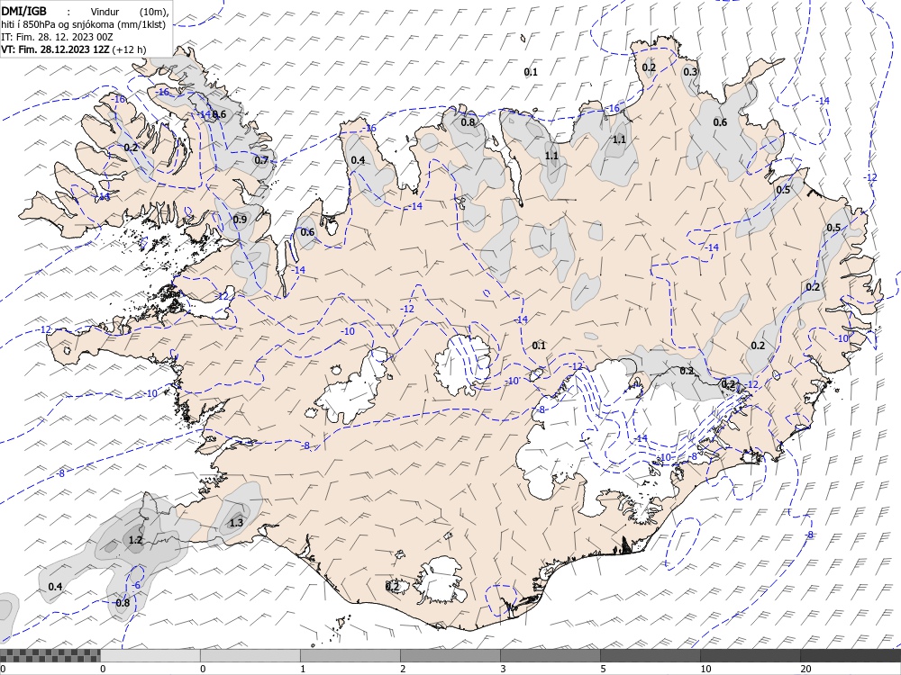Screen dimensions: 901x675
Task: Select the legend swatch between 1 and 2
Action: click(350, 655)
